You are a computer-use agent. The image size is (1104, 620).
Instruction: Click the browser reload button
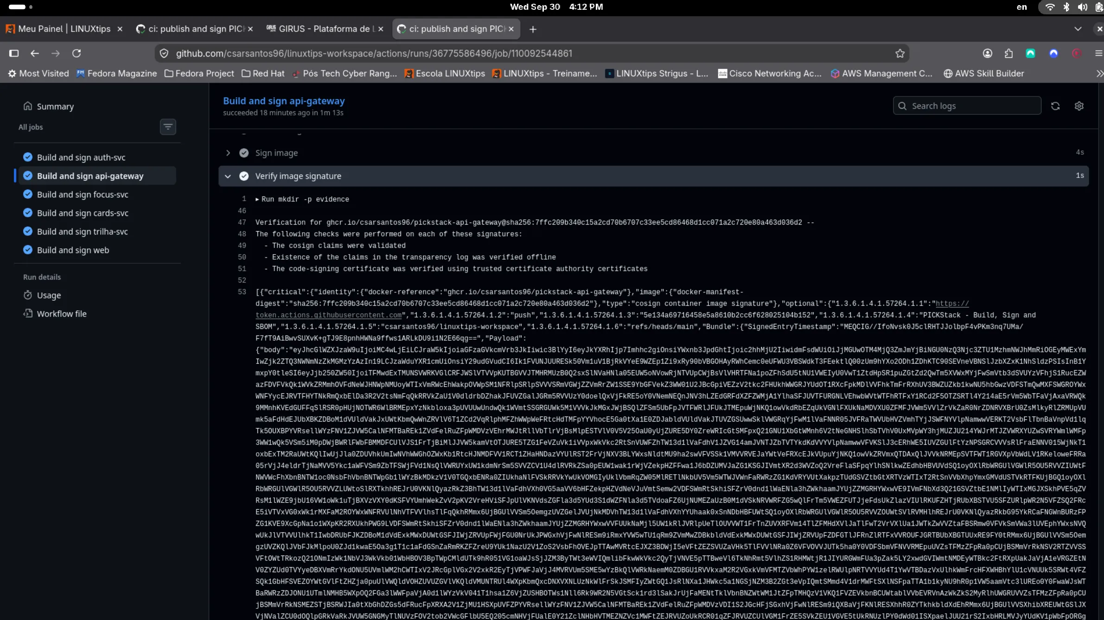[77, 53]
